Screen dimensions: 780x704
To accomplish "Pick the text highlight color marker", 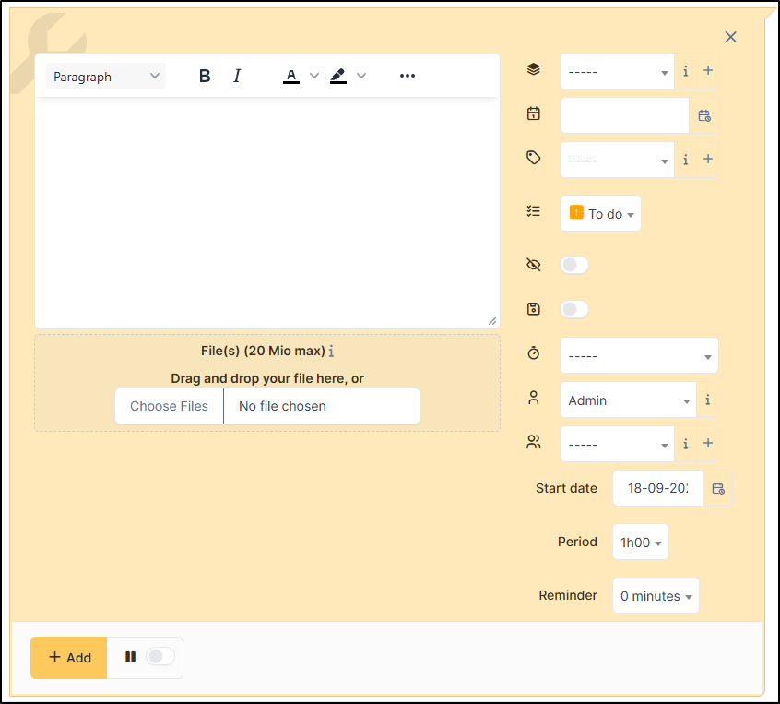I will pyautogui.click(x=338, y=77).
